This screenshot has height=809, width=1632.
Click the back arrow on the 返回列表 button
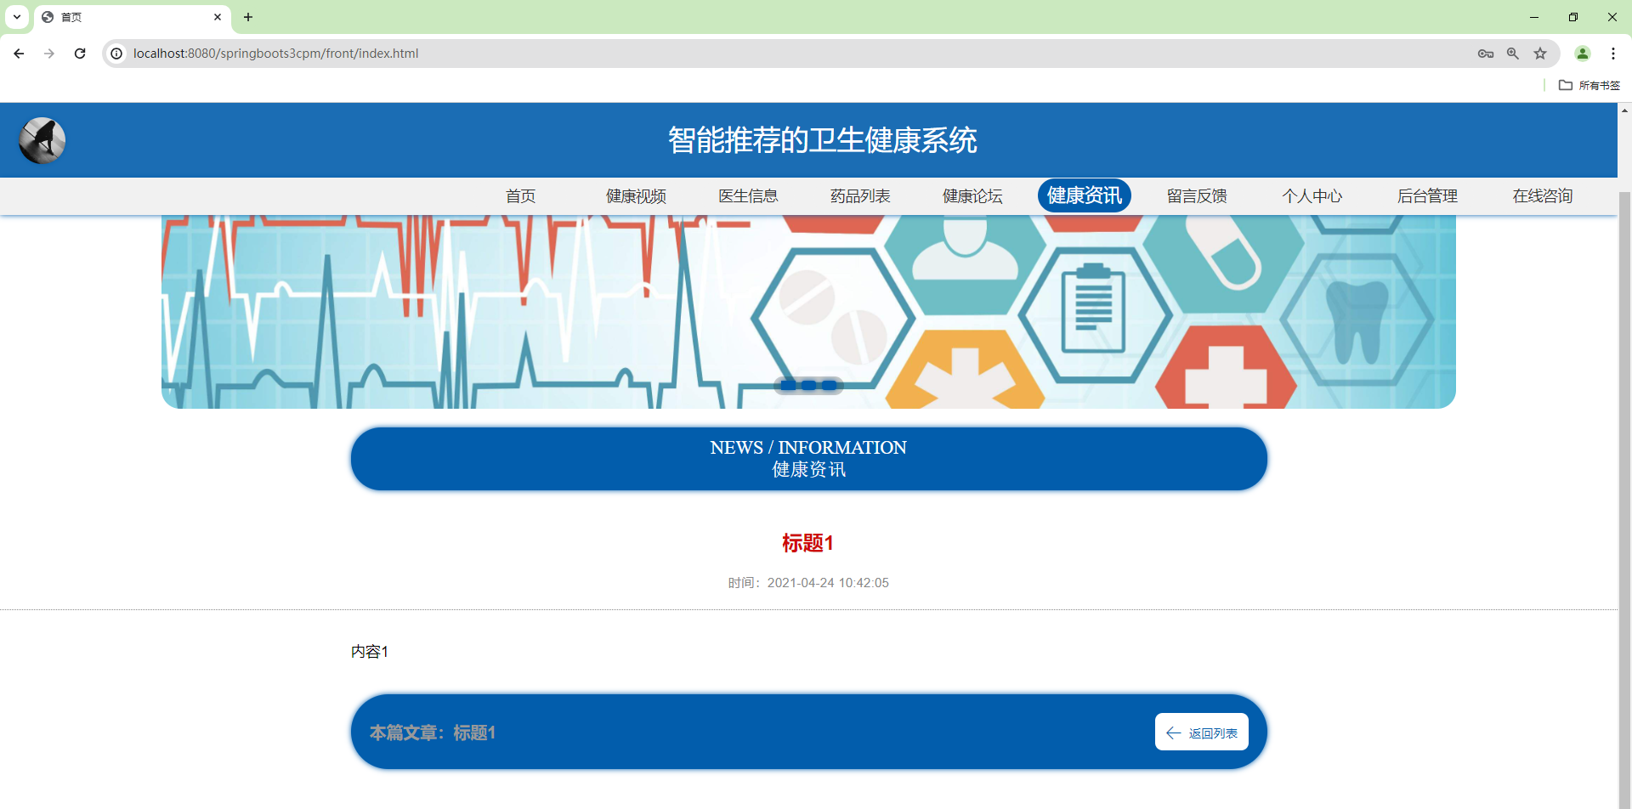click(x=1174, y=732)
